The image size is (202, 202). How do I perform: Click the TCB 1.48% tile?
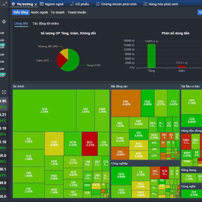pyautogui.click(x=29, y=158)
